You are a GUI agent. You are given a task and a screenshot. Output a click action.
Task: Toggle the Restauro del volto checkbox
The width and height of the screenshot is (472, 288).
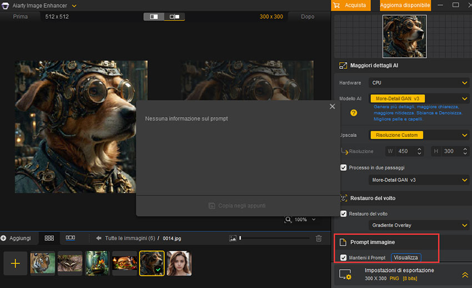pyautogui.click(x=343, y=214)
